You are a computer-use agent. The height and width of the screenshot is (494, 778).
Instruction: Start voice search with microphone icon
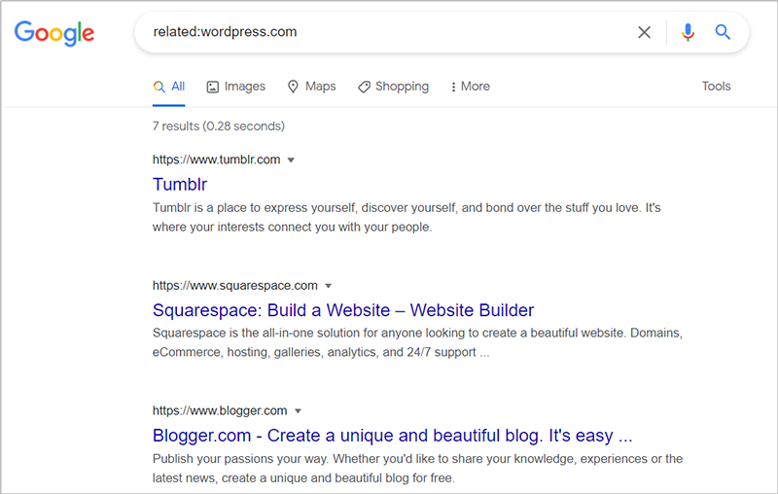pyautogui.click(x=688, y=32)
